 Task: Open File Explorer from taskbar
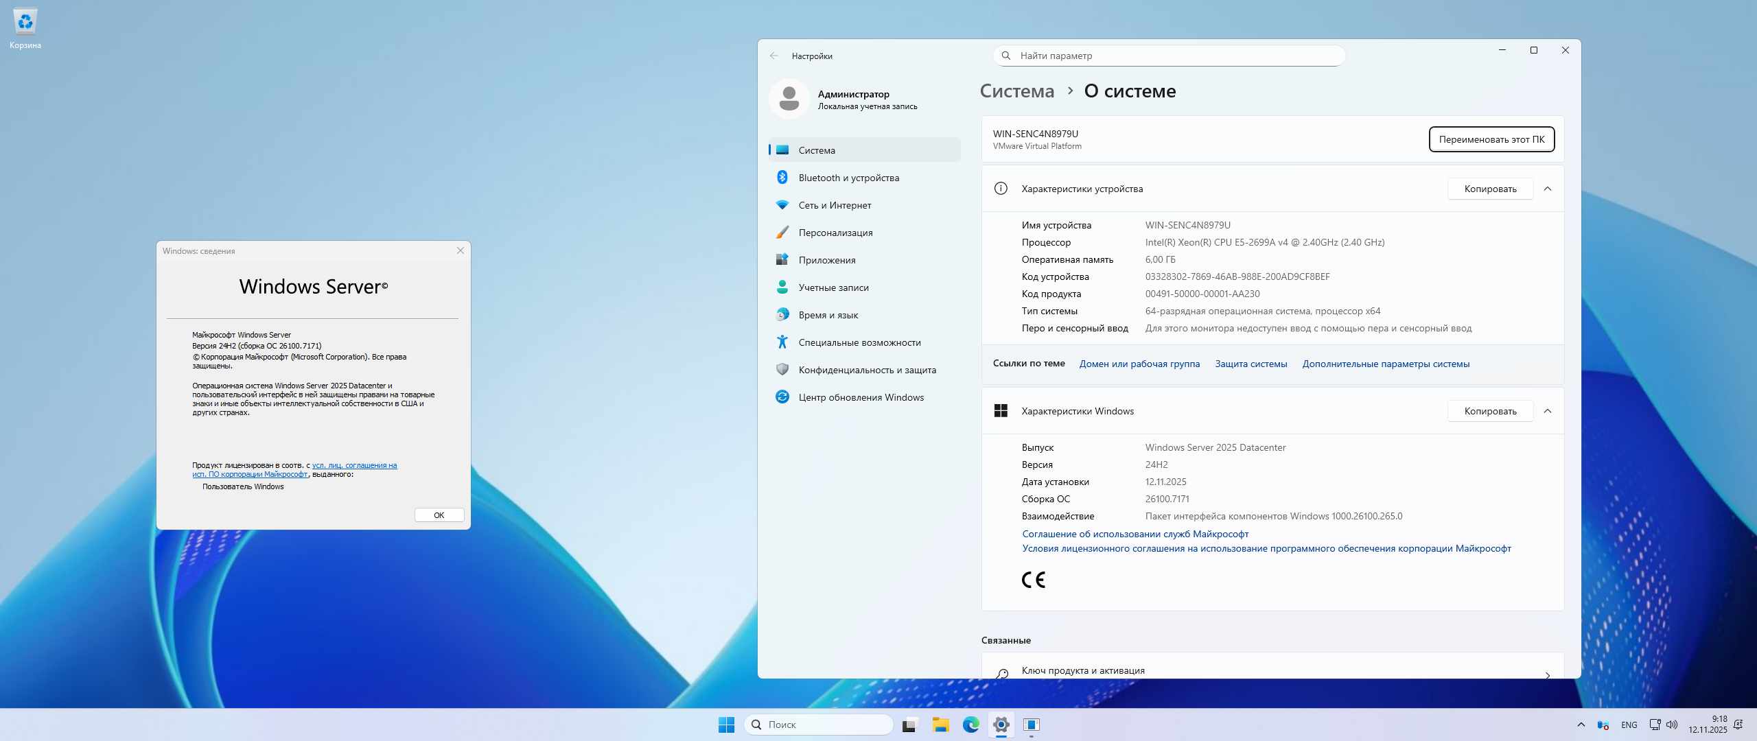click(x=940, y=725)
